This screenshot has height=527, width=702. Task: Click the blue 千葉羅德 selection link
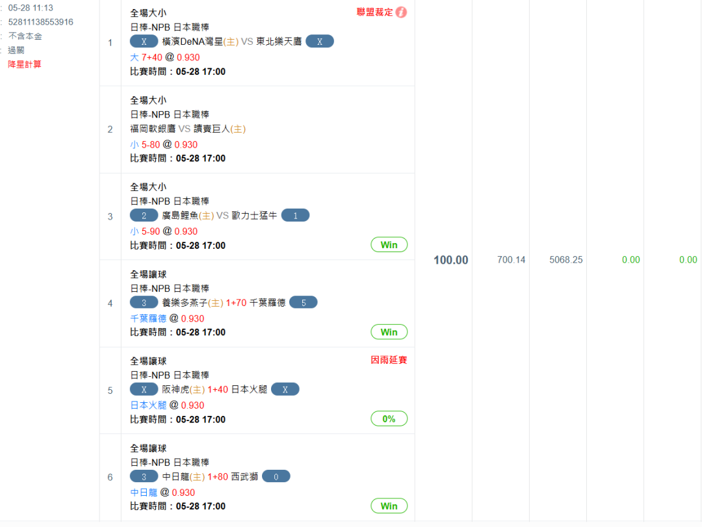148,318
